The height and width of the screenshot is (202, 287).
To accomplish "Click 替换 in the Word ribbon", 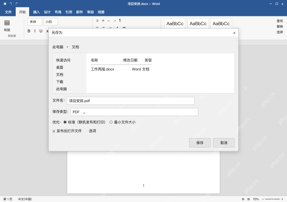I will tap(280, 26).
